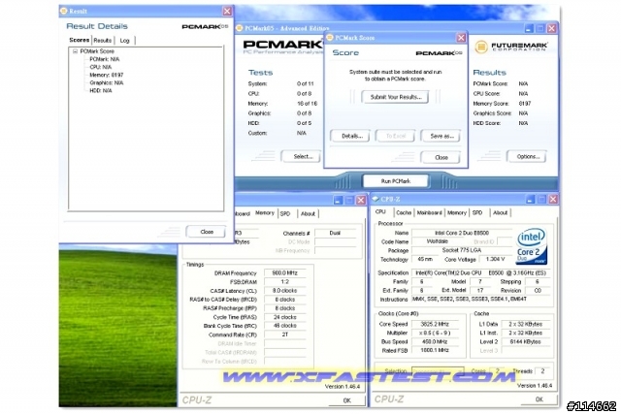The width and height of the screenshot is (621, 414).
Task: Switch to the Scores tab in Result Details
Action: click(80, 40)
